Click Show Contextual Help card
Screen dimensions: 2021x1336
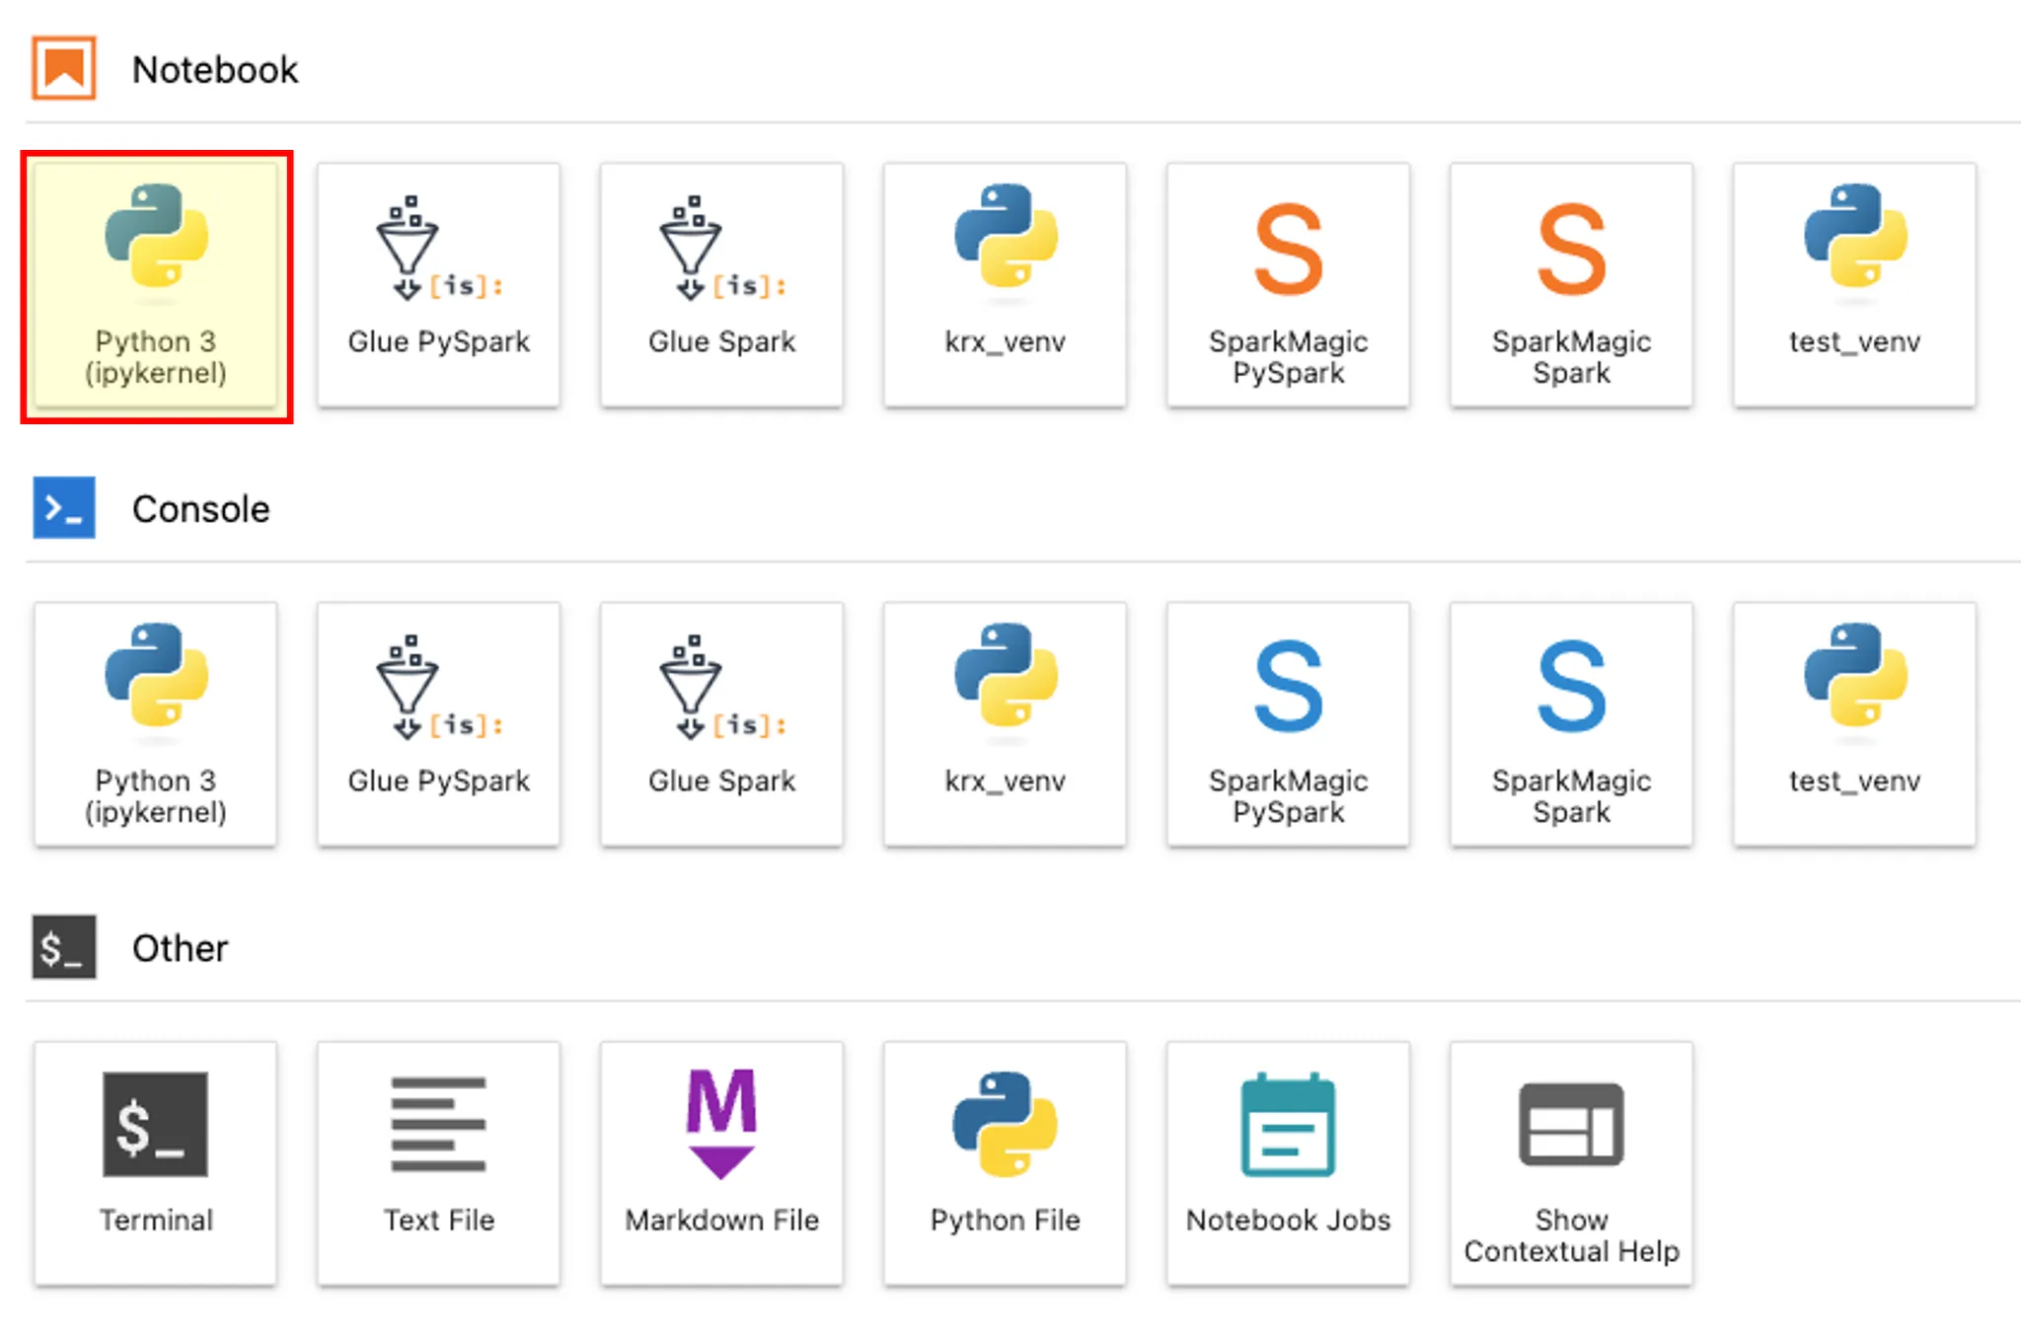click(x=1571, y=1163)
